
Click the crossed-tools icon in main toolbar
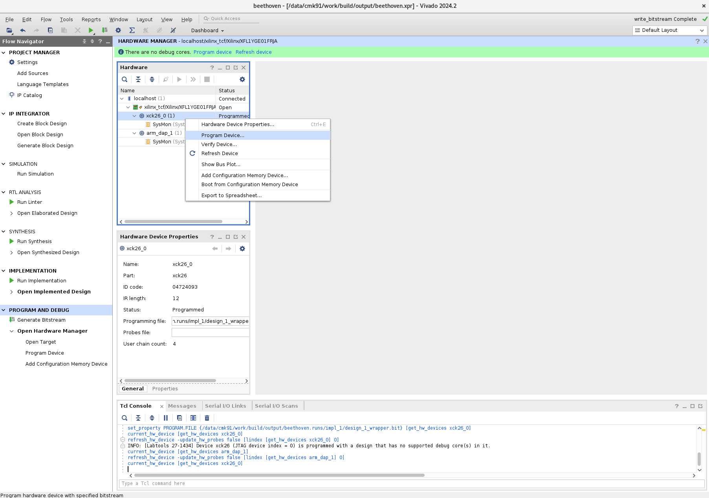tap(173, 30)
